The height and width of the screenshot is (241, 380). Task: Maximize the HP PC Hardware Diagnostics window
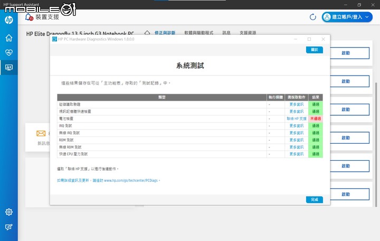309,39
